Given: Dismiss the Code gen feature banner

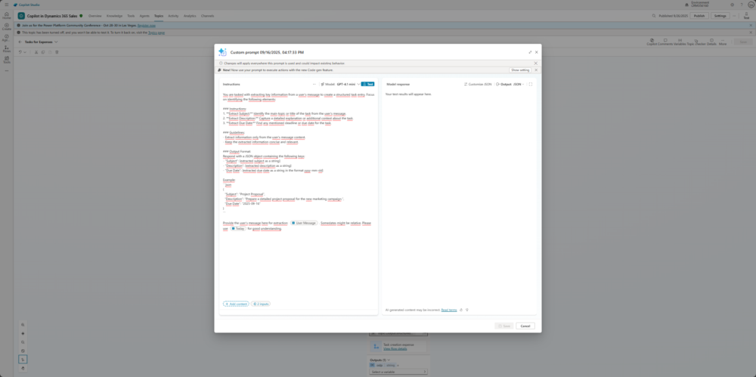Looking at the screenshot, I should pos(536,70).
